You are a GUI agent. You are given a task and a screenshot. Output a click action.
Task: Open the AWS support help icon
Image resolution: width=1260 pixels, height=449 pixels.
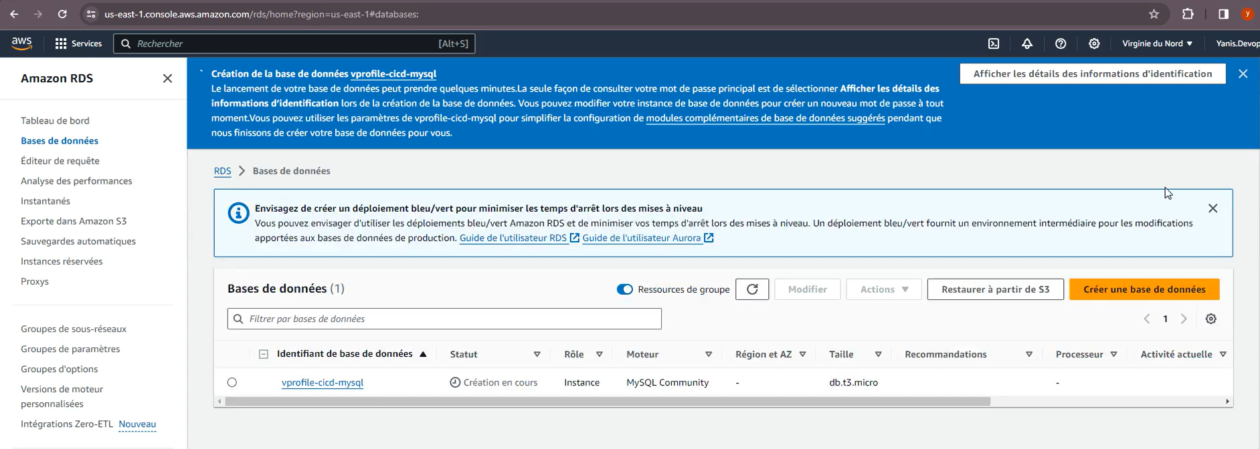point(1061,43)
